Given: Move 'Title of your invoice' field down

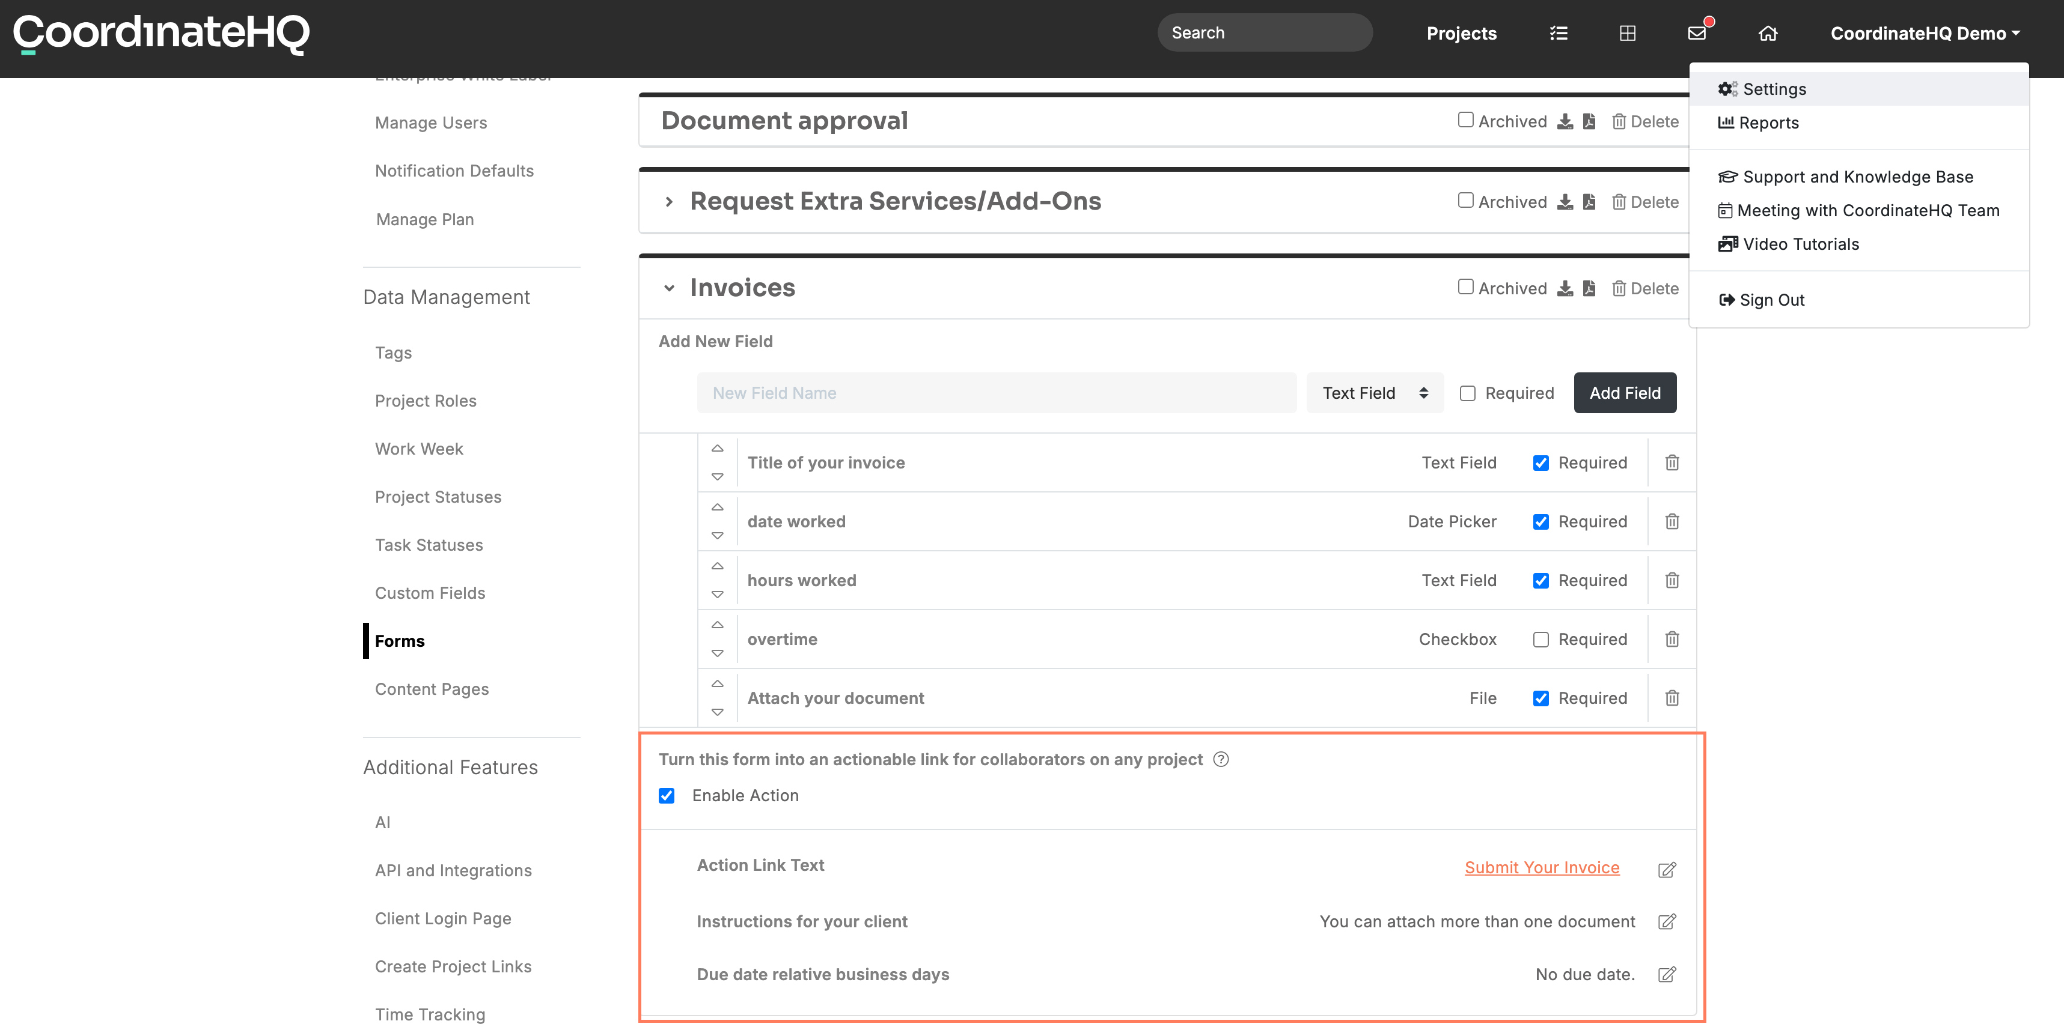Looking at the screenshot, I should (717, 477).
